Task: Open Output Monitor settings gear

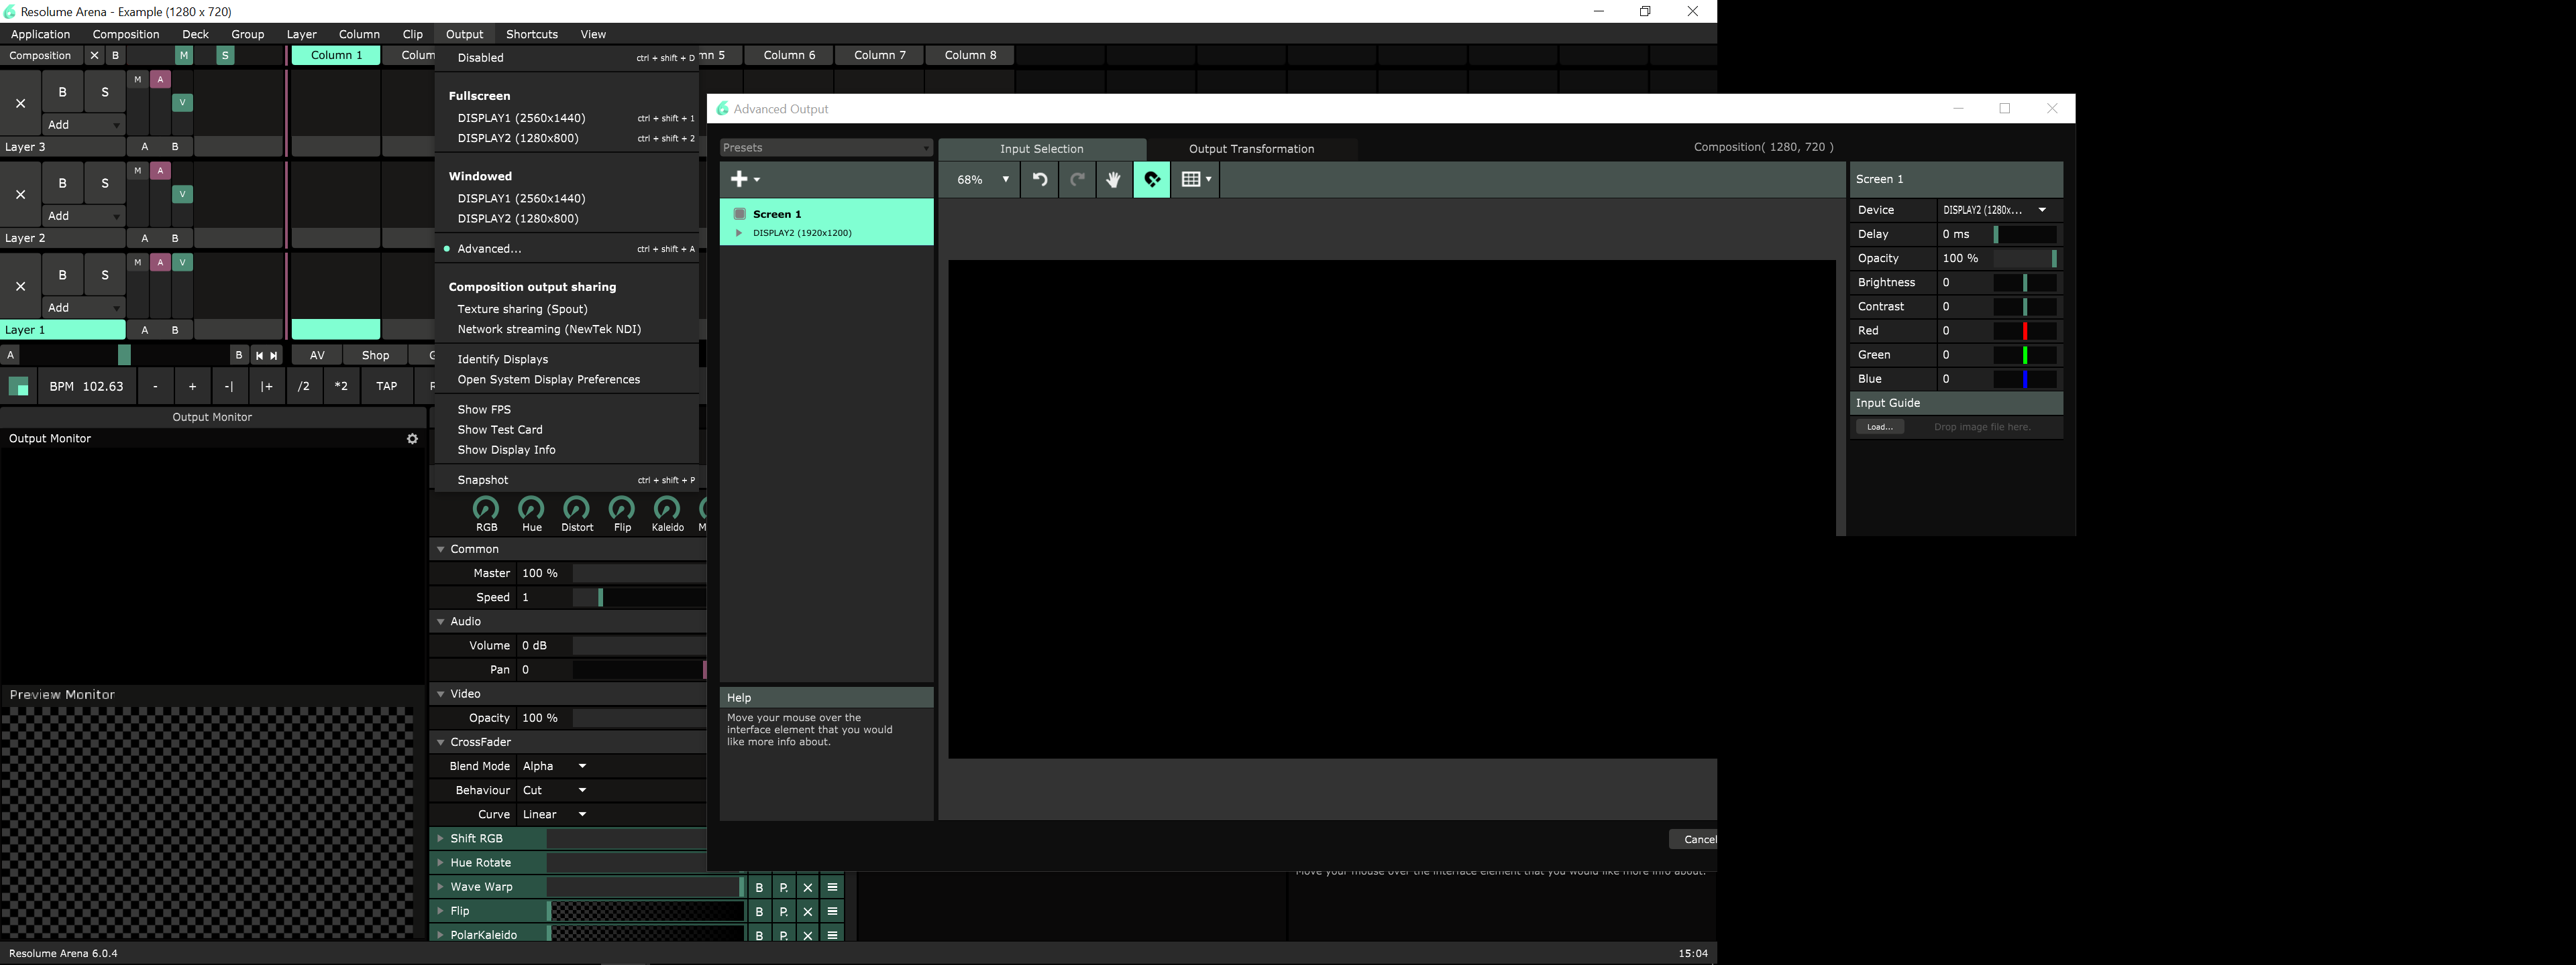Action: [412, 438]
